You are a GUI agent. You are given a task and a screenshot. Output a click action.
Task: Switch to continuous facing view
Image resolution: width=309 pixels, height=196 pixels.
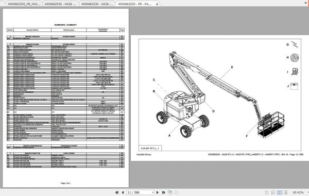click(286, 192)
